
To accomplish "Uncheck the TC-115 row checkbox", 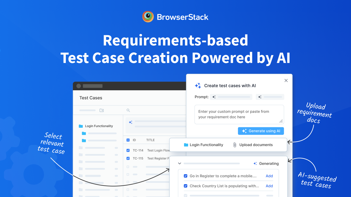I will point(128,158).
